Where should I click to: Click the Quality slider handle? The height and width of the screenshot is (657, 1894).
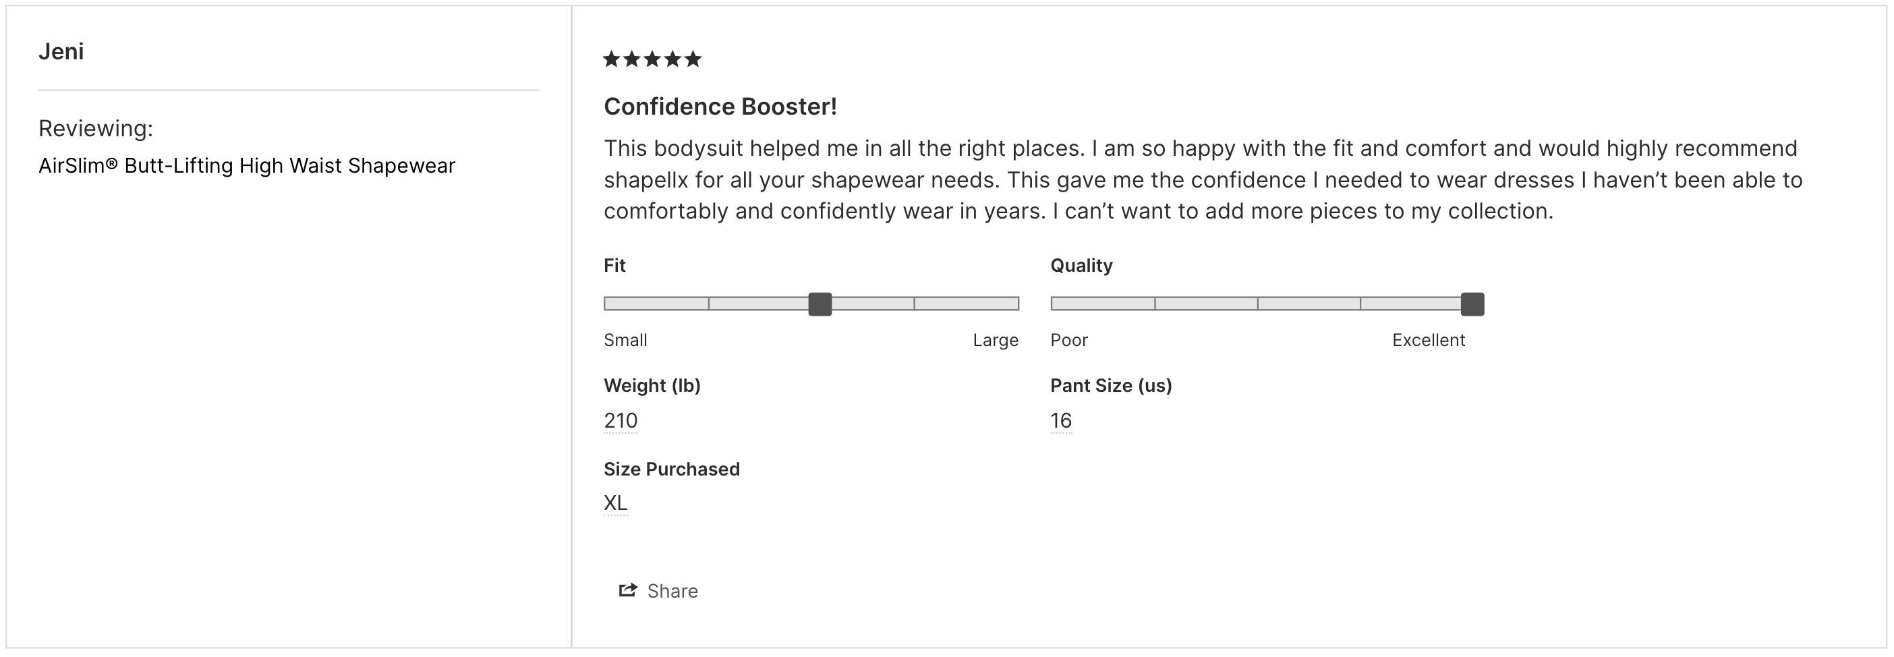pyautogui.click(x=1472, y=304)
